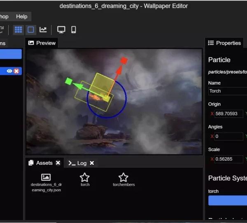Click the square bounds outline icon
247x223 pixels.
[31, 30]
